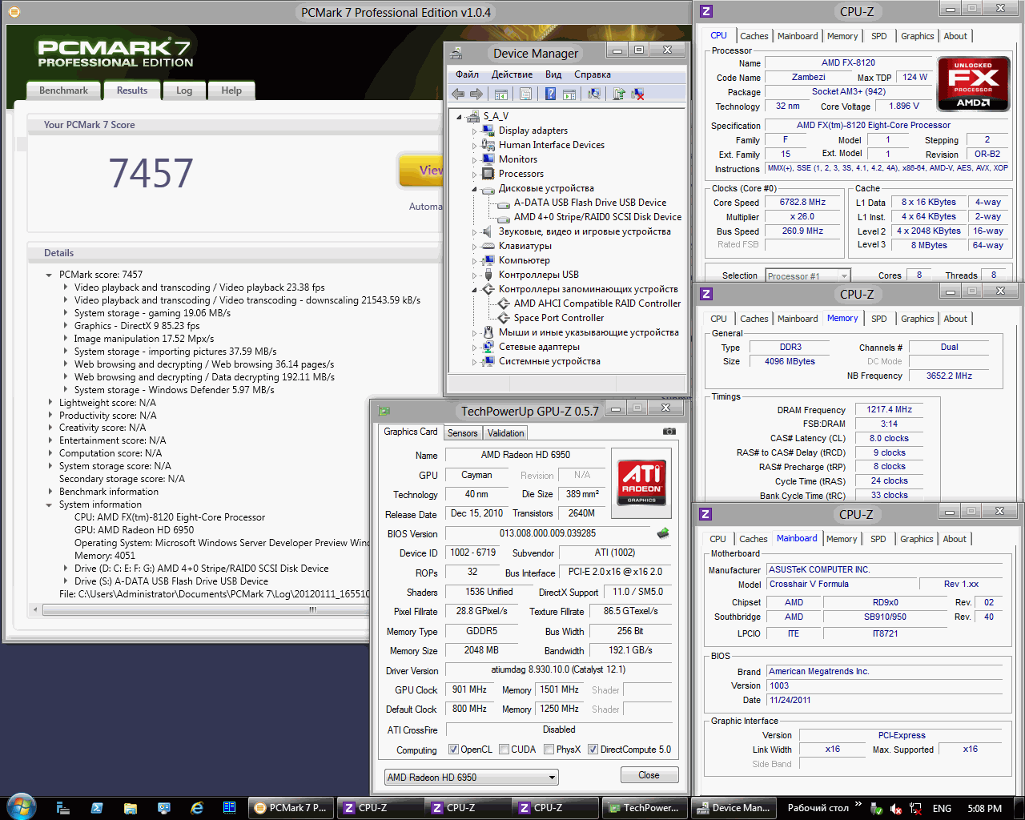The height and width of the screenshot is (820, 1025).
Task: Click the GPU-Z screenshot camera icon
Action: point(669,432)
